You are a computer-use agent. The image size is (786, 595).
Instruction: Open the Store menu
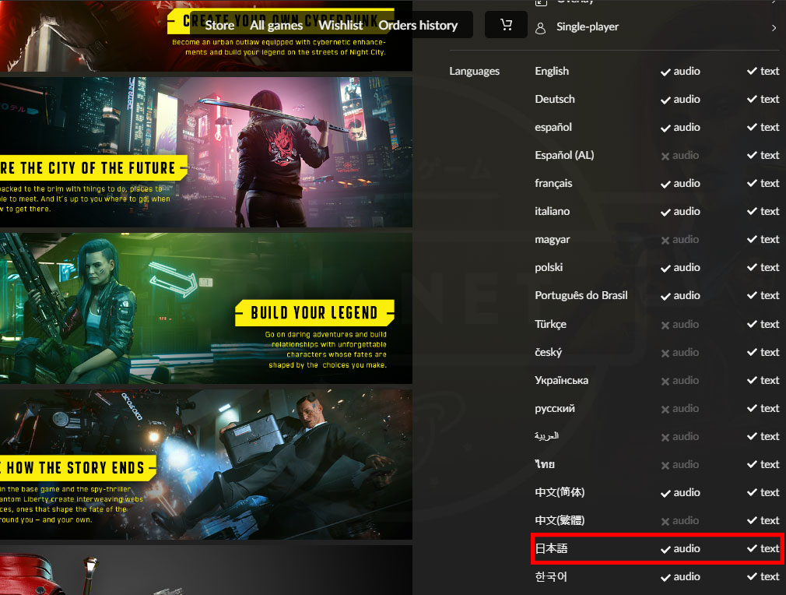coord(219,25)
